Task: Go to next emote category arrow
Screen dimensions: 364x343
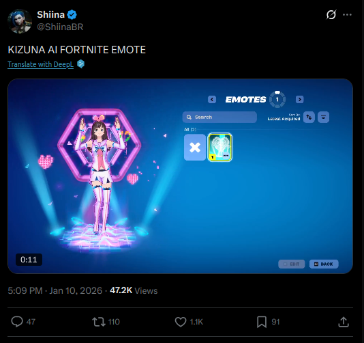Action: [x=300, y=100]
